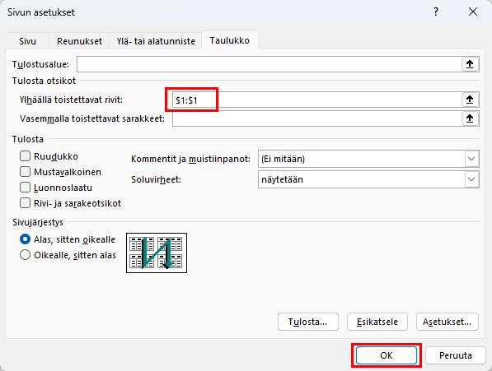The height and width of the screenshot is (371, 492).
Task: Click the page order preview image
Action: (157, 253)
